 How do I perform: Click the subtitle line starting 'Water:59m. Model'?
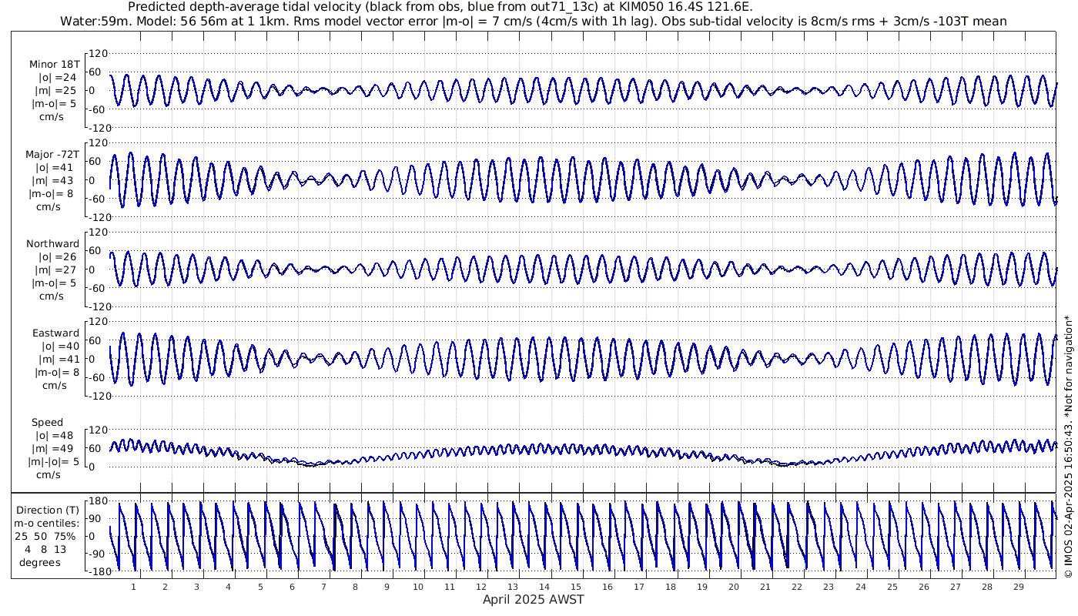(533, 21)
